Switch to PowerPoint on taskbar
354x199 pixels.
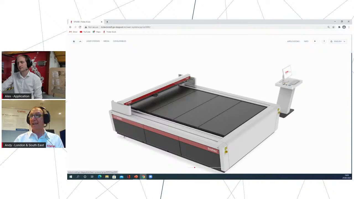[136, 177]
